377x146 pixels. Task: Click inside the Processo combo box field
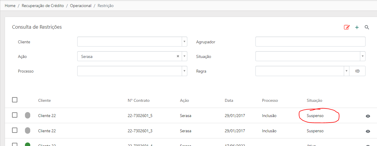click(129, 71)
